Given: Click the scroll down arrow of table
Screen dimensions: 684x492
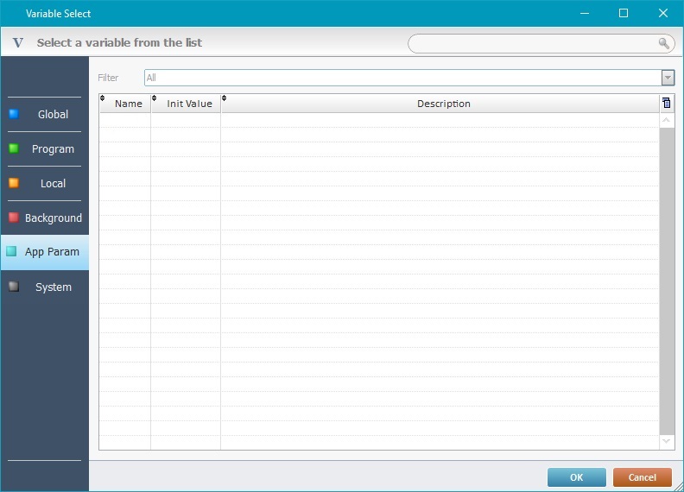Looking at the screenshot, I should 667,441.
